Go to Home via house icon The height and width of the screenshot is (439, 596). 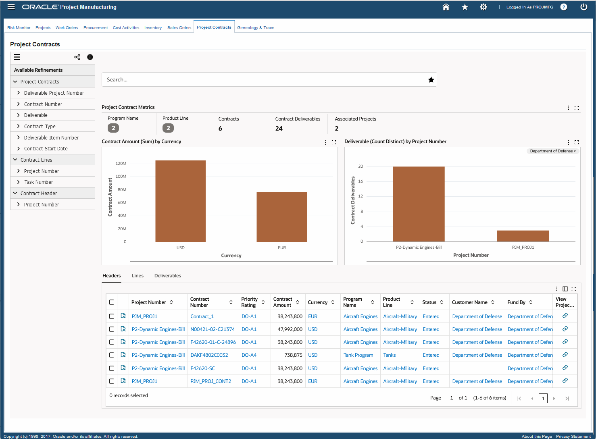click(446, 7)
